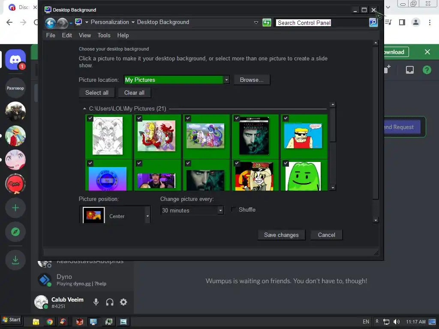Click the Start button
The width and height of the screenshot is (439, 329).
[x=11, y=320]
